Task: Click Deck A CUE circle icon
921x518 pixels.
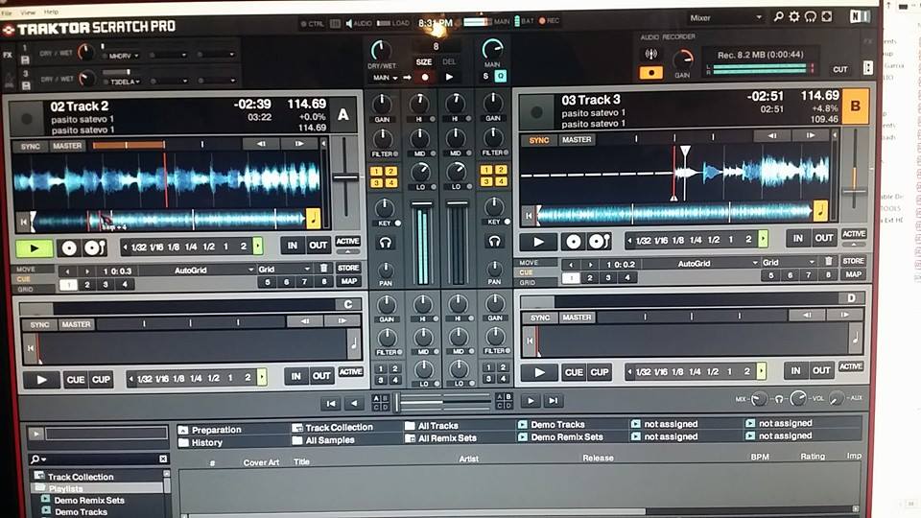Action: [69, 248]
